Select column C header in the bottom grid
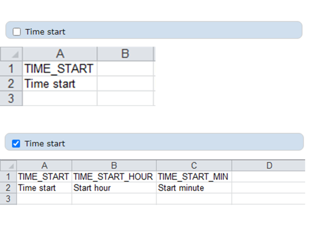The width and height of the screenshot is (309, 232). (x=194, y=165)
